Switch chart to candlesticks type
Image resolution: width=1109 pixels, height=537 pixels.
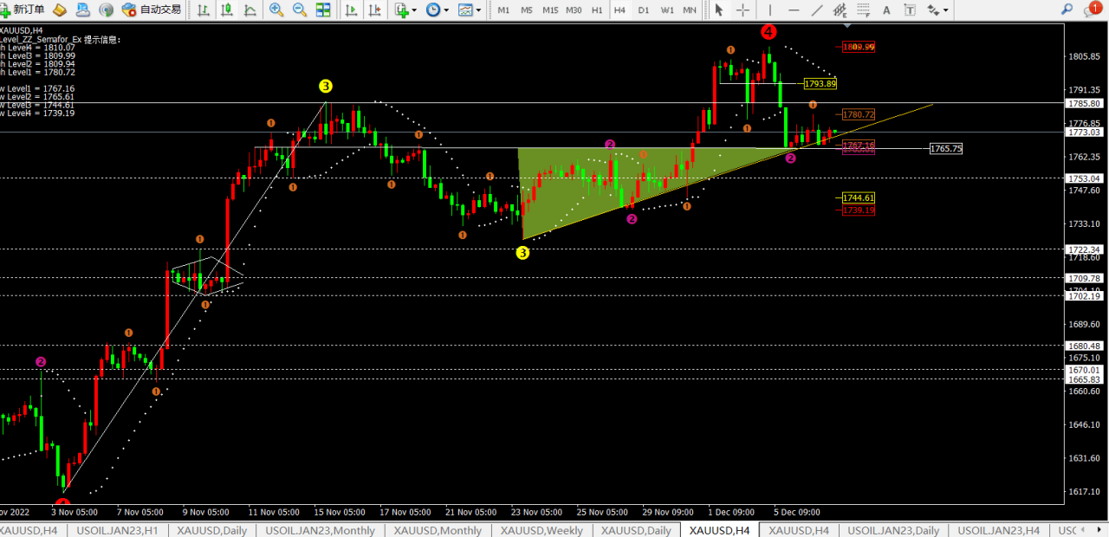pos(226,10)
